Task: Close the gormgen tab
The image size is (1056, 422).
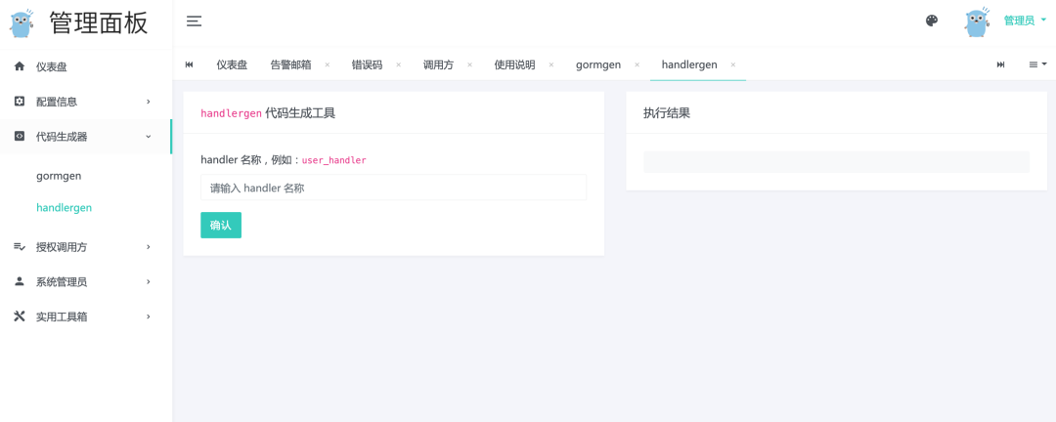Action: point(638,64)
